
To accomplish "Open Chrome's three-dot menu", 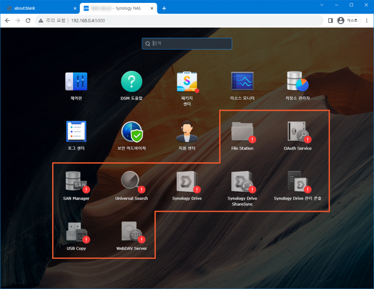I will 367,20.
